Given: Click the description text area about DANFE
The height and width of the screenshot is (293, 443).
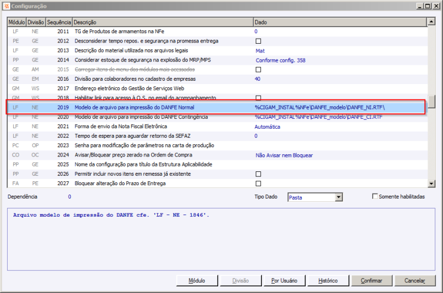Looking at the screenshot, I should point(221,239).
